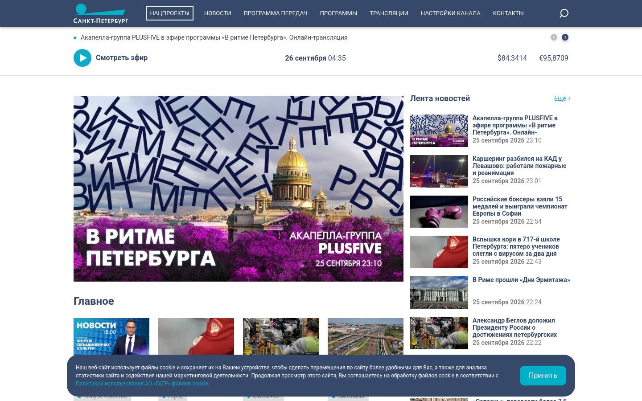
Task: Open the PLUSFIVE news feed thumbnail
Action: 439,131
